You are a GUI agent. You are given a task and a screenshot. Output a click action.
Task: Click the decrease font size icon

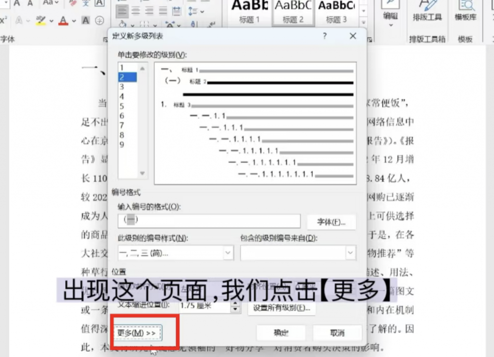(30, 3)
